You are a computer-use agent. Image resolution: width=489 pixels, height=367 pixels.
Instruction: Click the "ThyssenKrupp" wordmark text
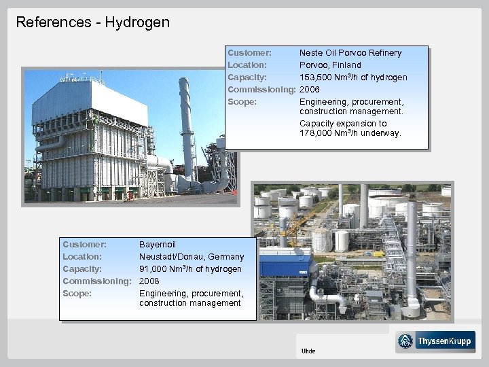(444, 341)
